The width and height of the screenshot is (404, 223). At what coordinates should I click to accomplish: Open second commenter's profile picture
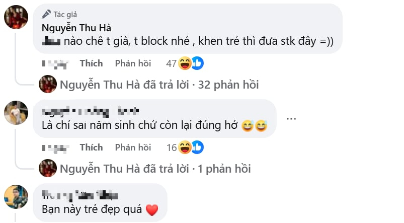coord(16,112)
